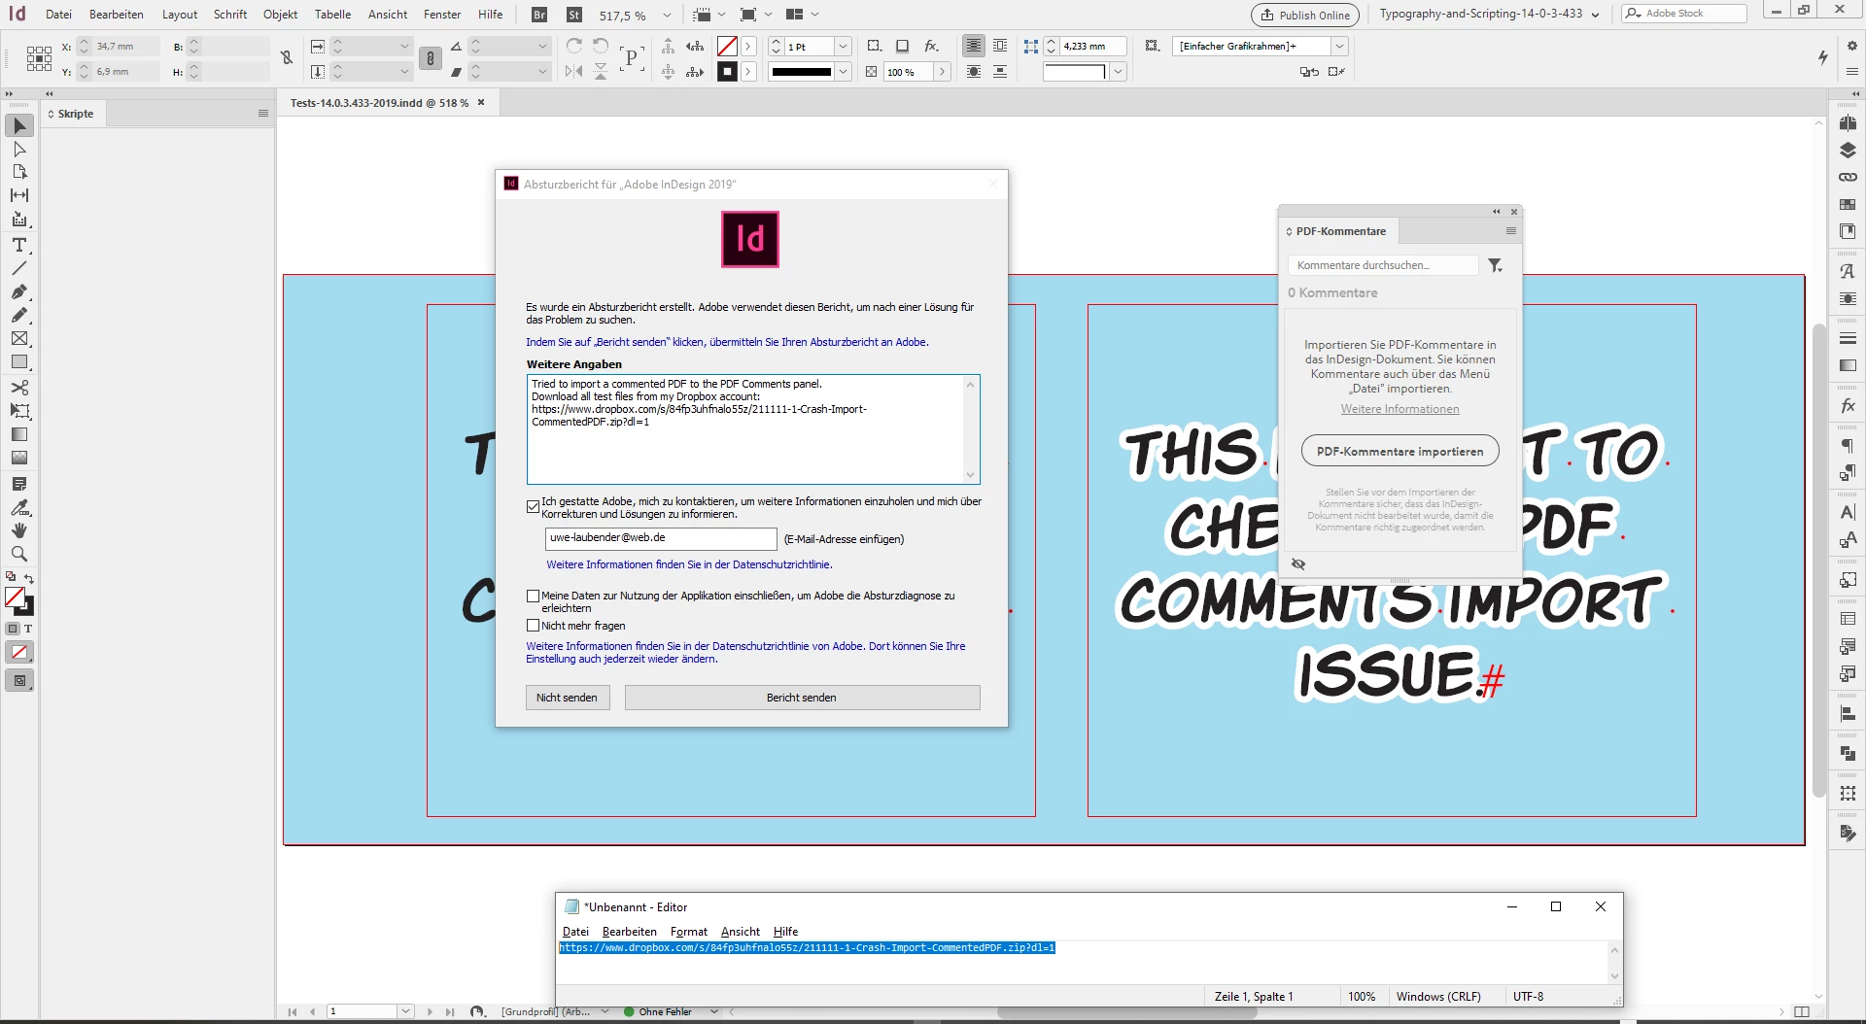
Task: Switch to Tests-14.0.3.433-2019.indd document tab
Action: [379, 103]
